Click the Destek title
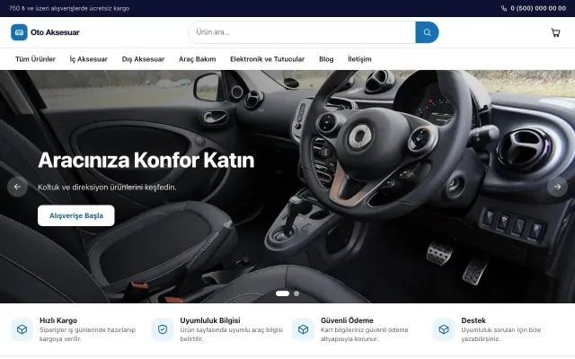The width and height of the screenshot is (575, 359). click(x=473, y=320)
